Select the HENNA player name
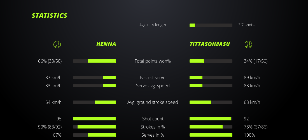Screen dimensions: 308x140 [x=106, y=44]
